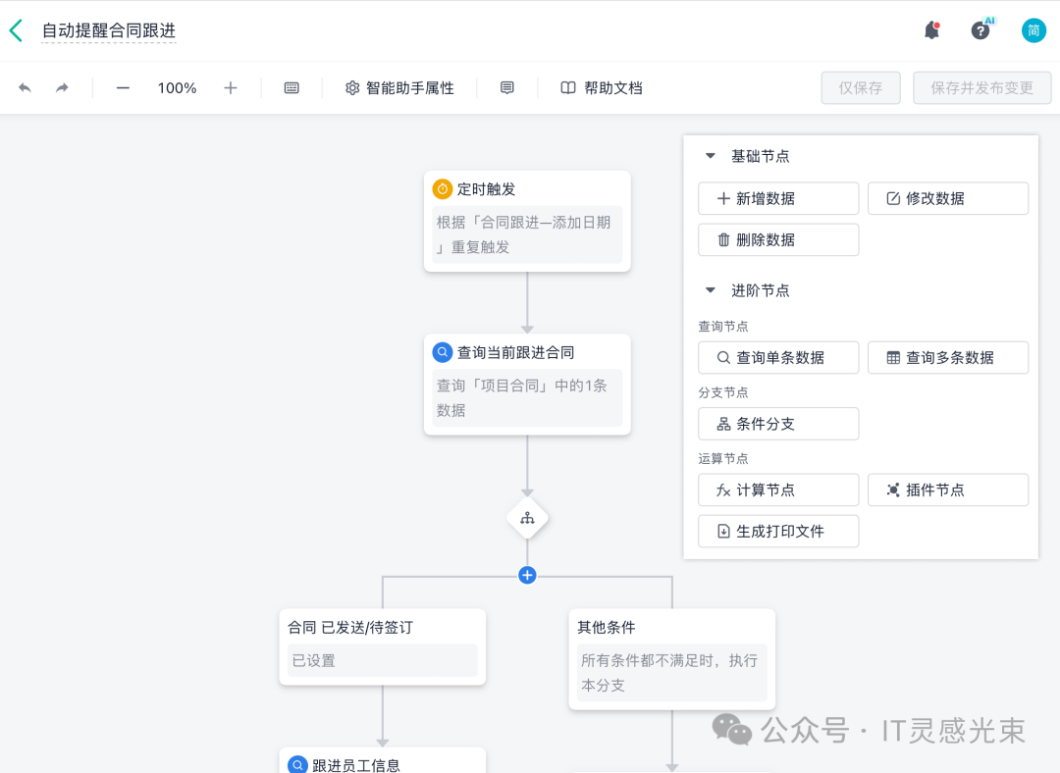Click the redo arrow icon

click(62, 88)
